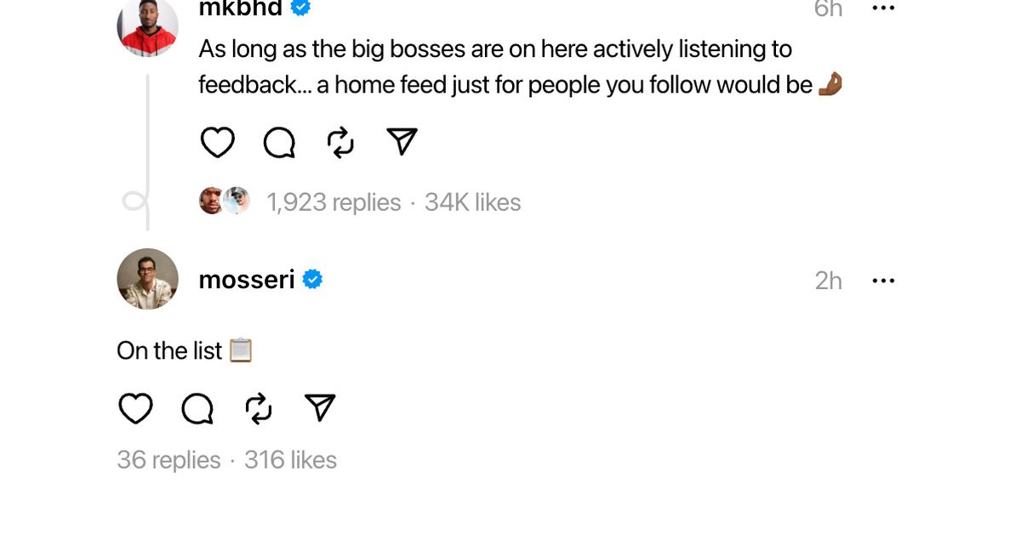Click mosseri's profile picture
The image size is (1021, 534).
[x=147, y=279]
